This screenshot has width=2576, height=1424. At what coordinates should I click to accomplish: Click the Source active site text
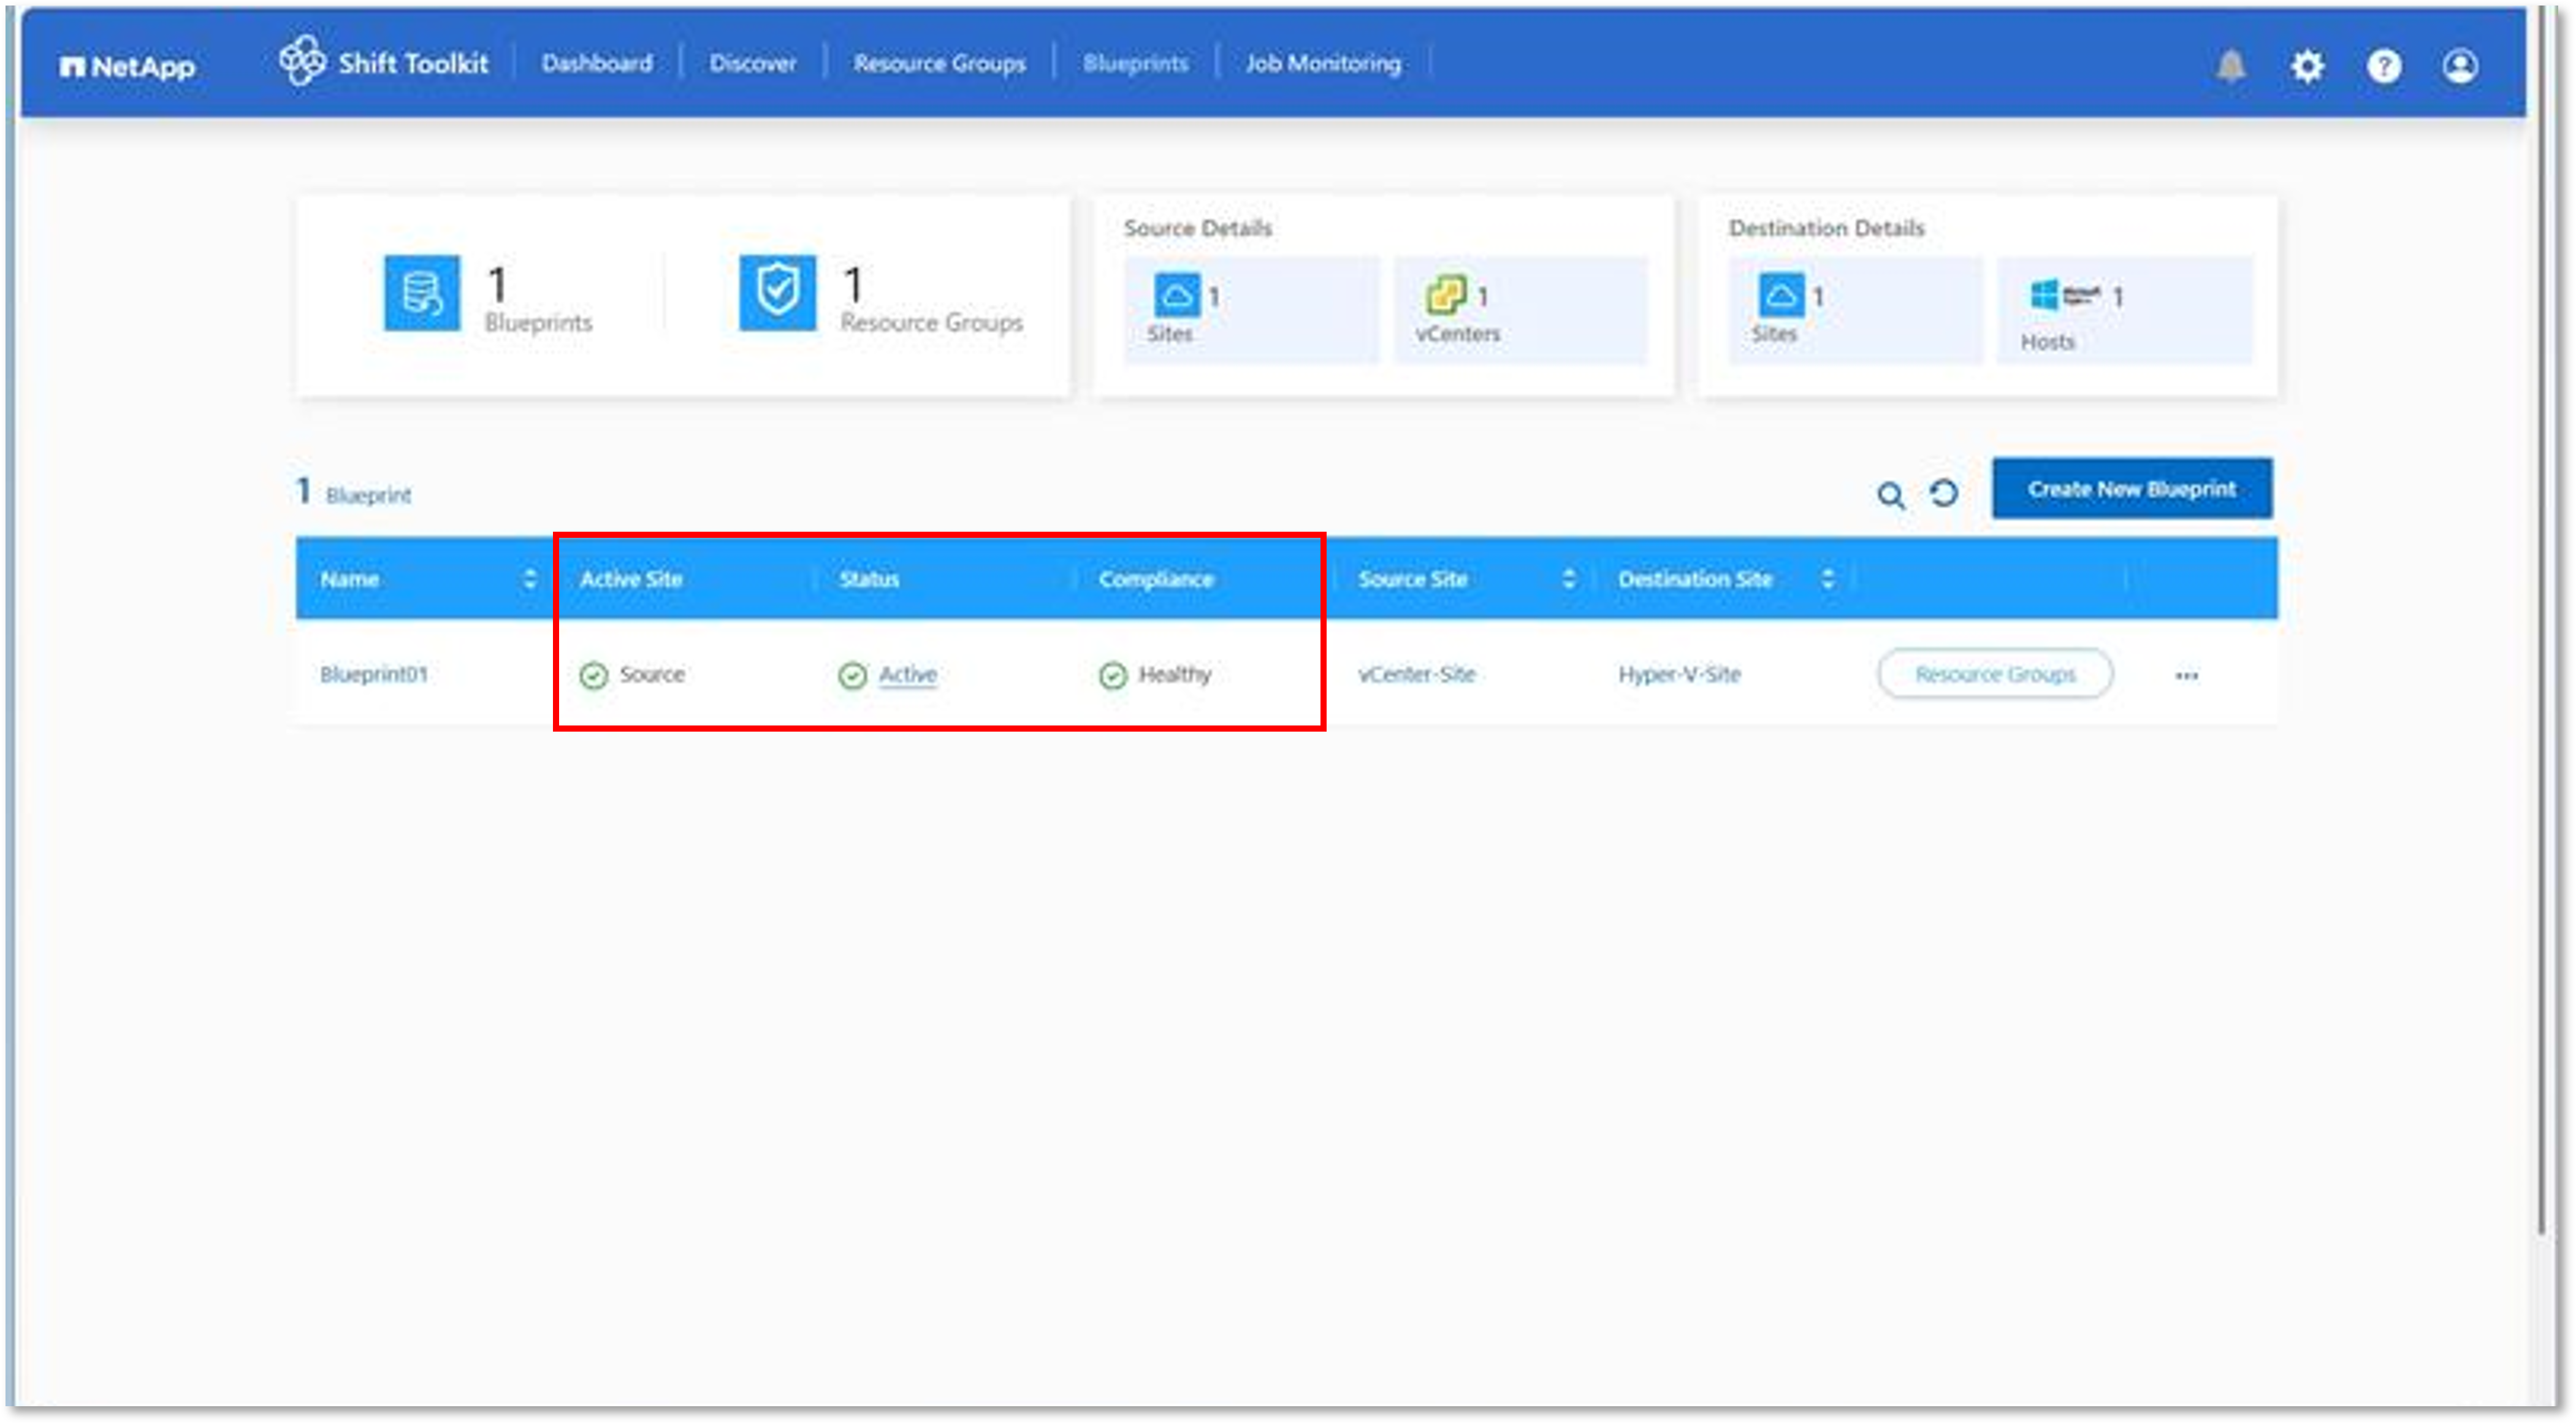[x=652, y=675]
